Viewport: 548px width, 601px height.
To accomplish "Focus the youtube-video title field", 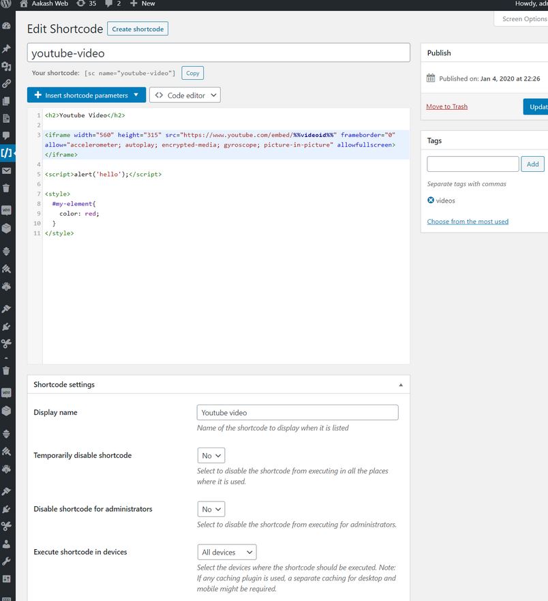I will (x=219, y=53).
